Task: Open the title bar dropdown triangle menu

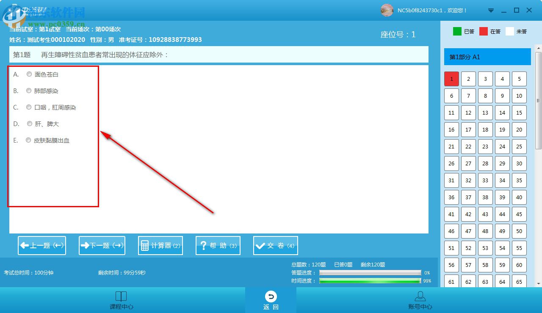Action: pos(491,10)
